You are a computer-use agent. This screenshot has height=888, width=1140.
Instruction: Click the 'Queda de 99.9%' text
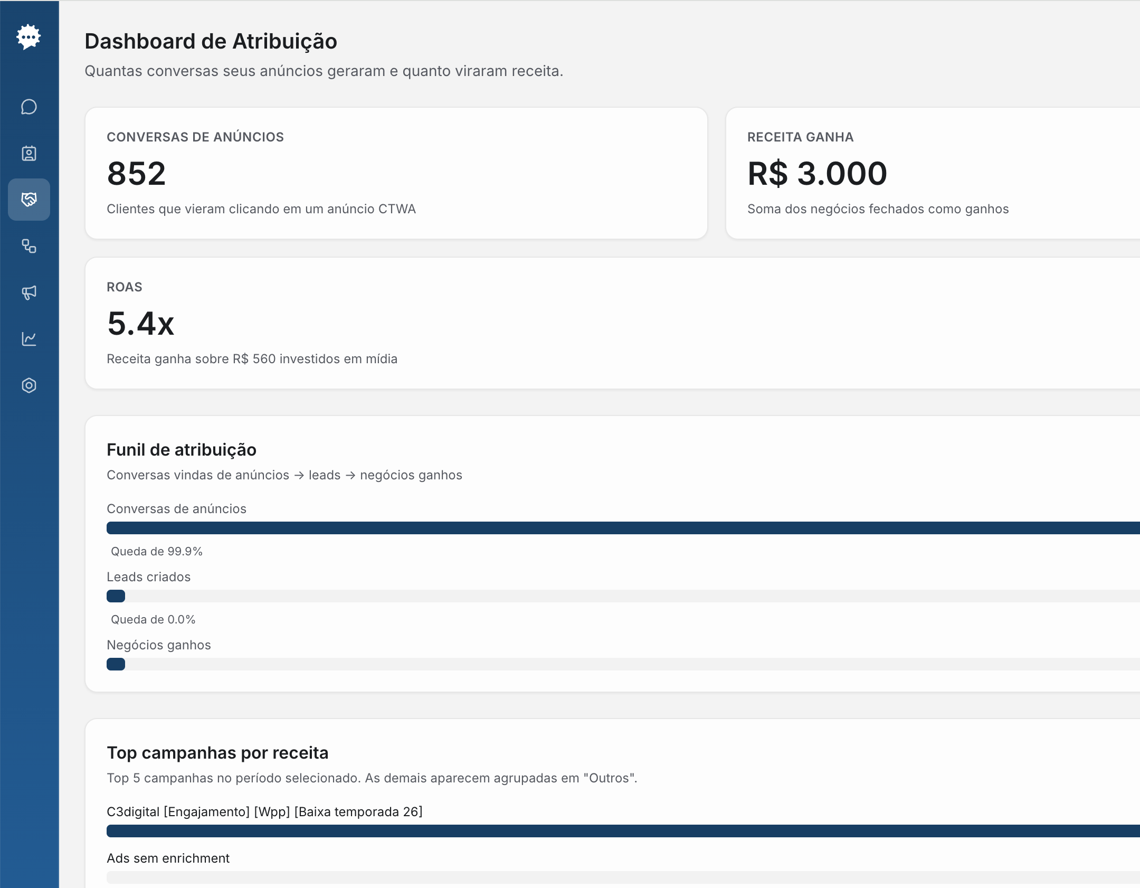point(157,551)
